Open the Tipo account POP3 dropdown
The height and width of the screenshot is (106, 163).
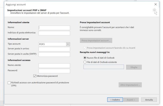[x=68, y=44]
